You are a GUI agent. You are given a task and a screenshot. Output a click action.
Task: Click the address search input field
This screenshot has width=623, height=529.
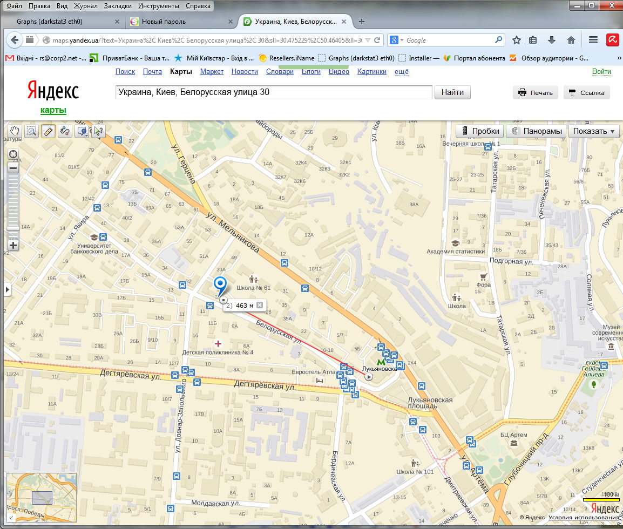pos(274,92)
